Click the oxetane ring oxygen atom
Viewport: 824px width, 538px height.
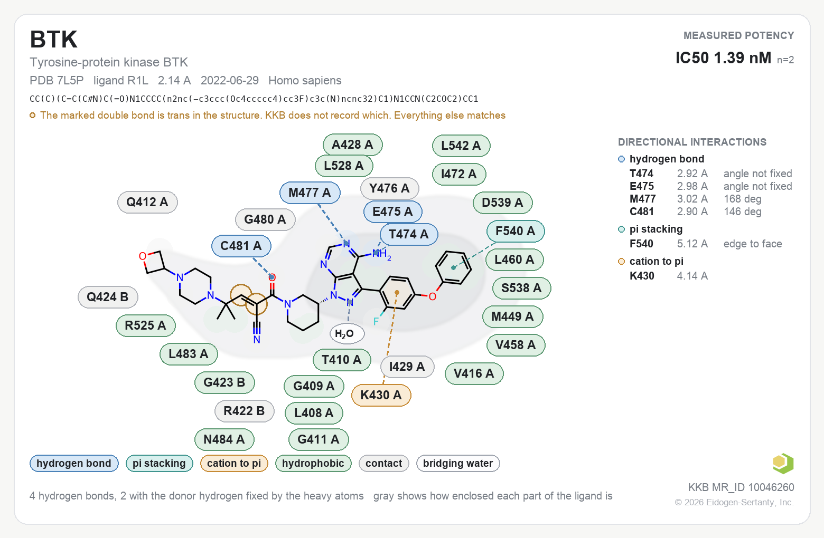pyautogui.click(x=143, y=256)
